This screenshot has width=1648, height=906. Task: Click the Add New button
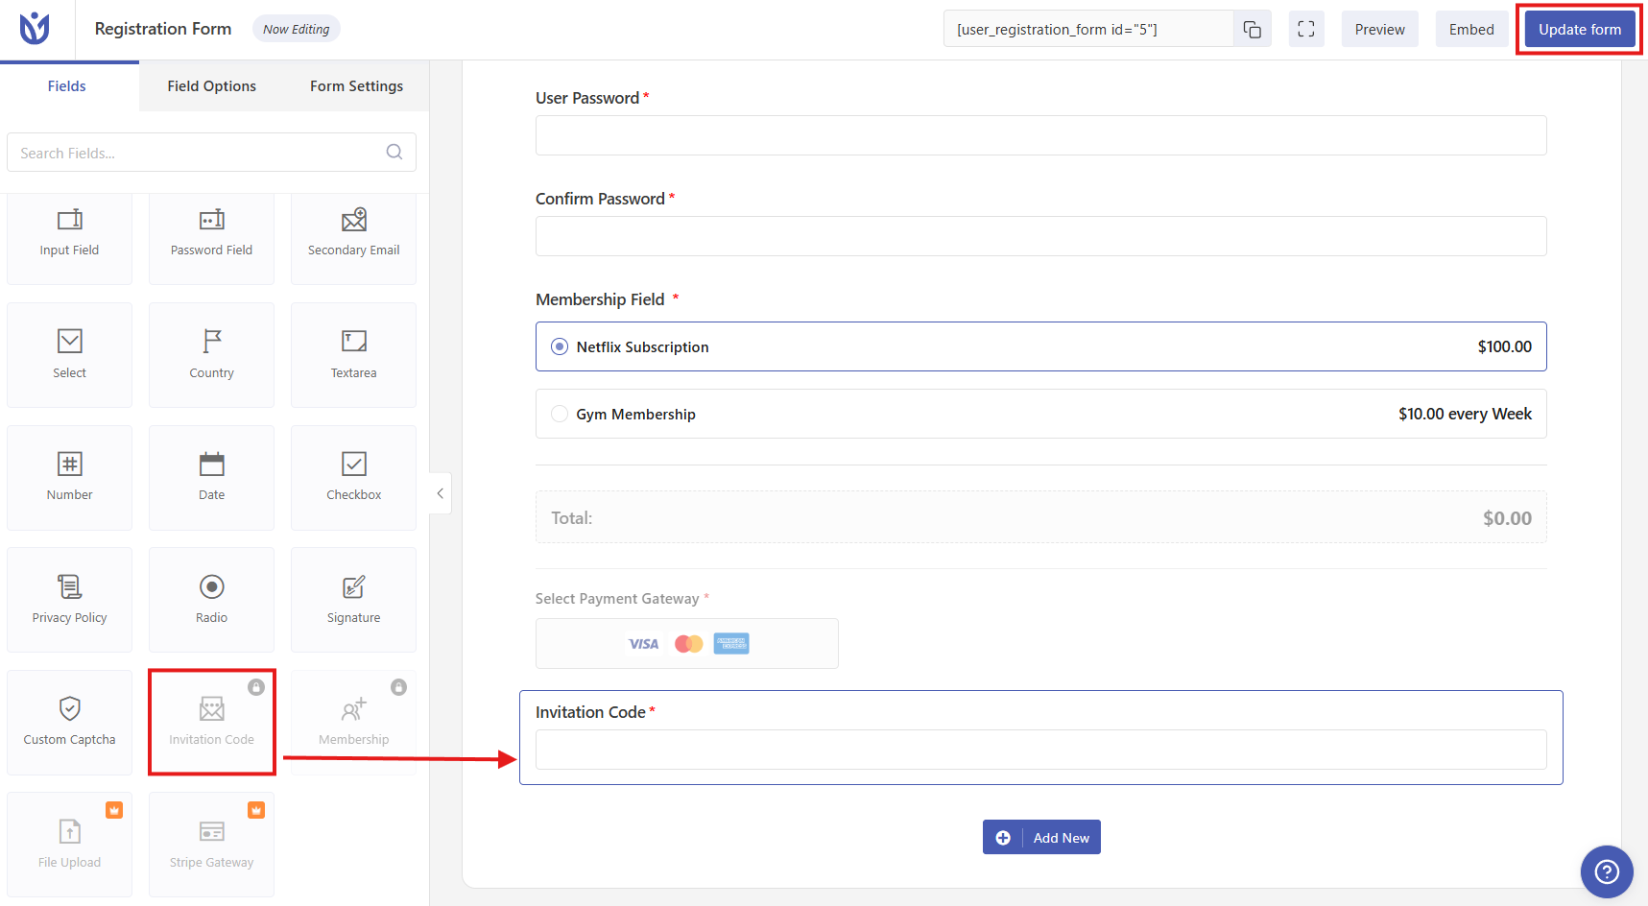click(1041, 837)
